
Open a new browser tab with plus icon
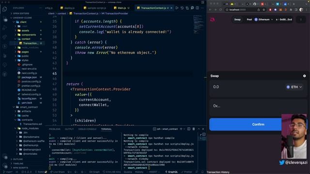(x=294, y=4)
